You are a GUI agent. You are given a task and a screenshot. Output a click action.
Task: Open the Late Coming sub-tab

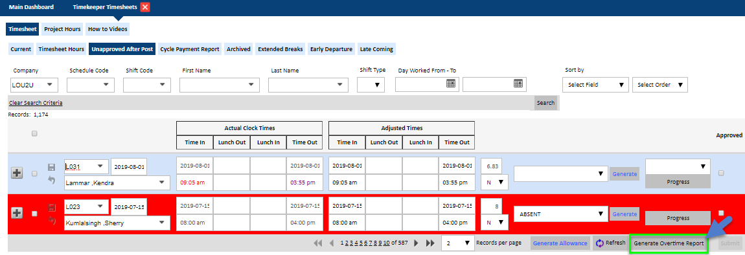point(376,49)
